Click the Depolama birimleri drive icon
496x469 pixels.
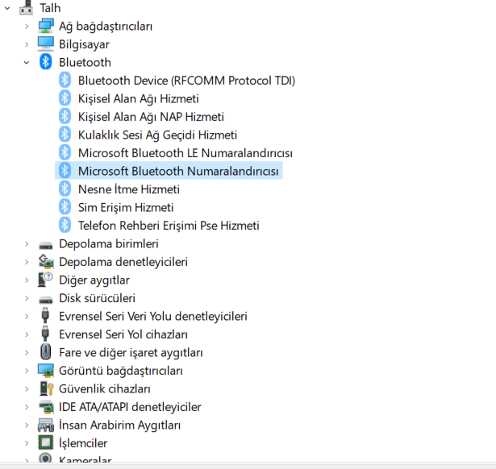[45, 245]
